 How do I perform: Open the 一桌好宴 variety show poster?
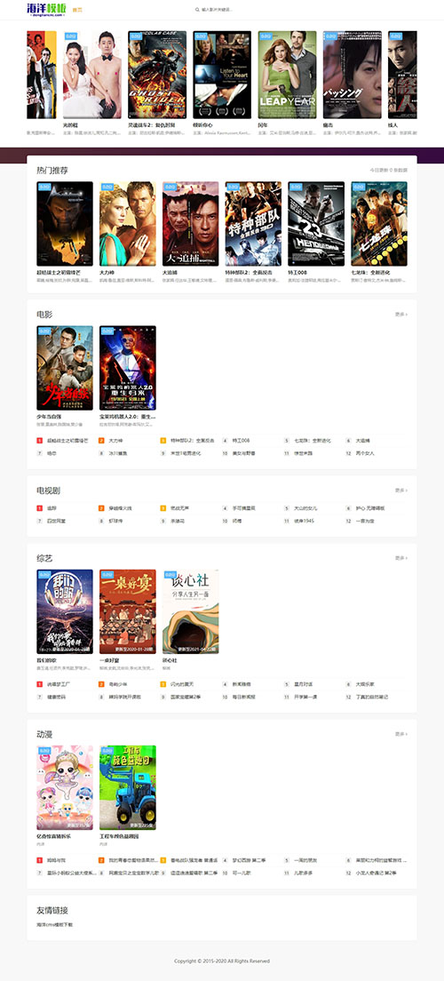128,612
